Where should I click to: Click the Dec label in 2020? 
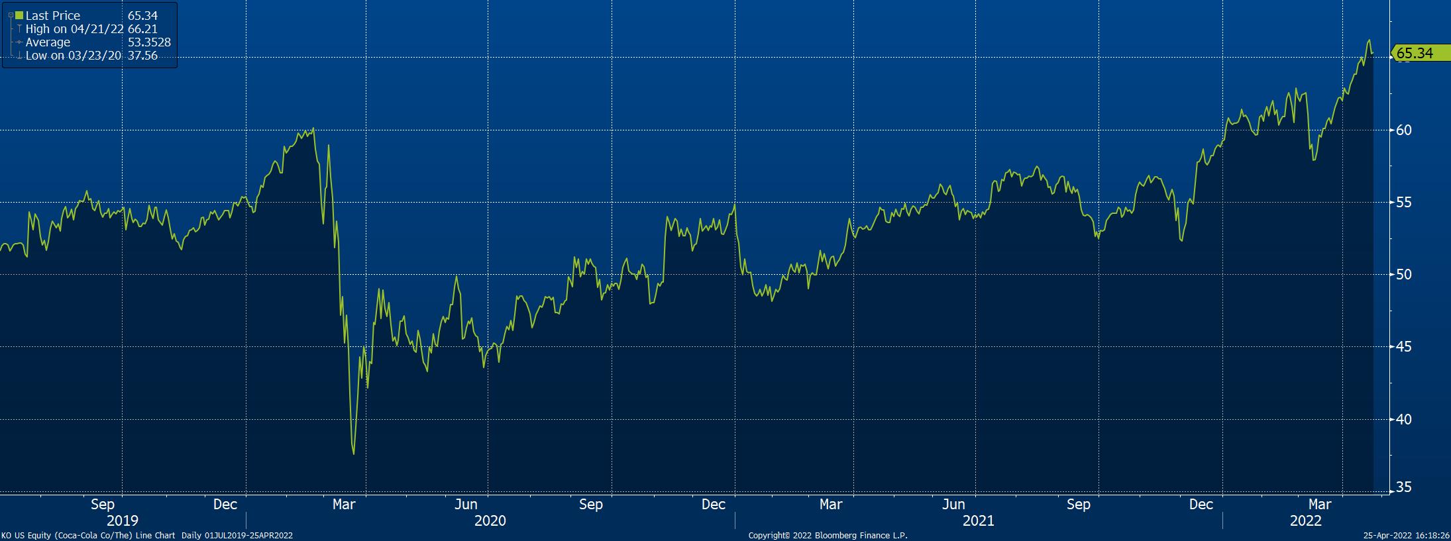pyautogui.click(x=714, y=505)
